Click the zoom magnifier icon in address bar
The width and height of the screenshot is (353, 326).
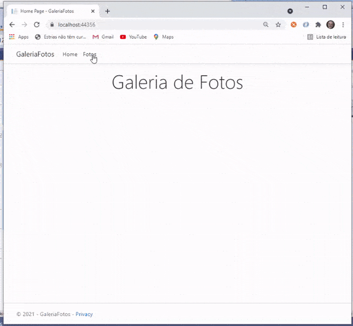[x=266, y=25]
